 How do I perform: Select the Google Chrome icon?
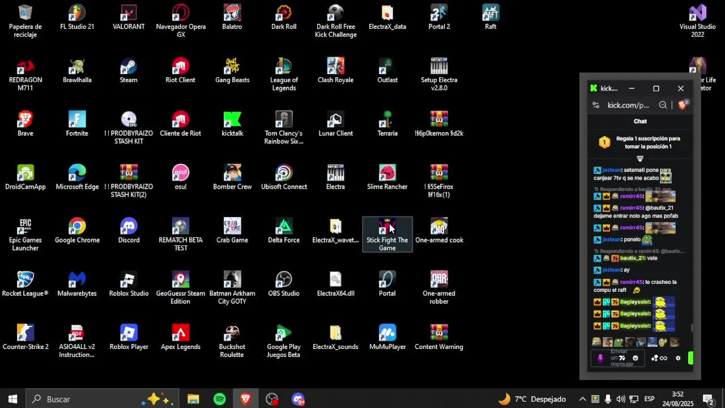(77, 231)
